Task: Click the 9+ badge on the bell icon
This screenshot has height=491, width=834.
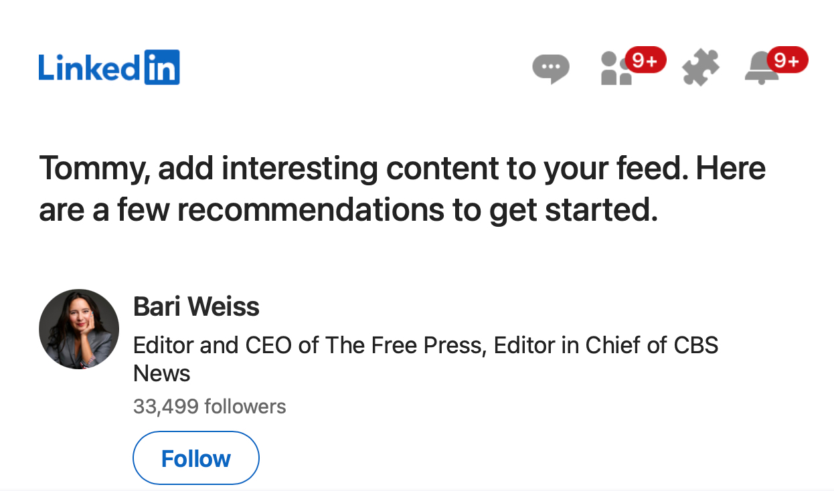Action: [x=787, y=60]
